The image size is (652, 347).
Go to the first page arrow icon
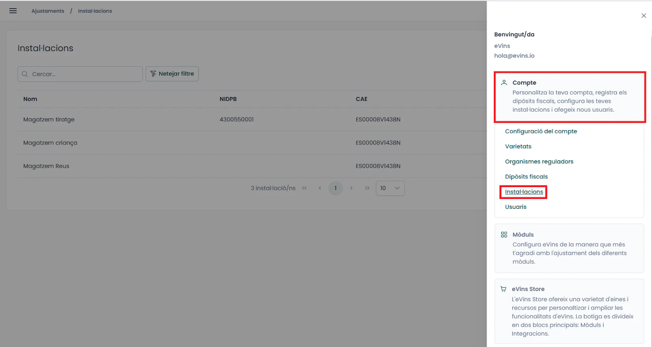pyautogui.click(x=304, y=188)
